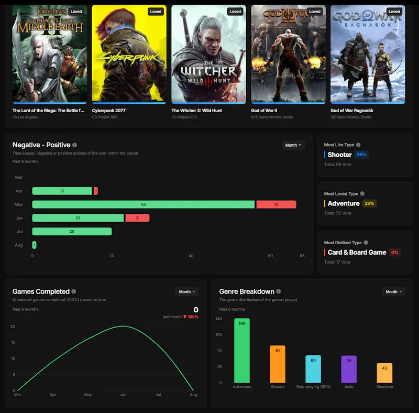Open The Witcher 3: Wild Hunt cover art
419x413 pixels.
[208, 55]
